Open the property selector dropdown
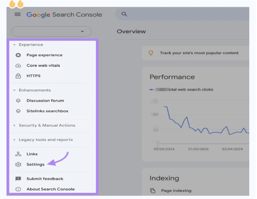 [x=51, y=31]
